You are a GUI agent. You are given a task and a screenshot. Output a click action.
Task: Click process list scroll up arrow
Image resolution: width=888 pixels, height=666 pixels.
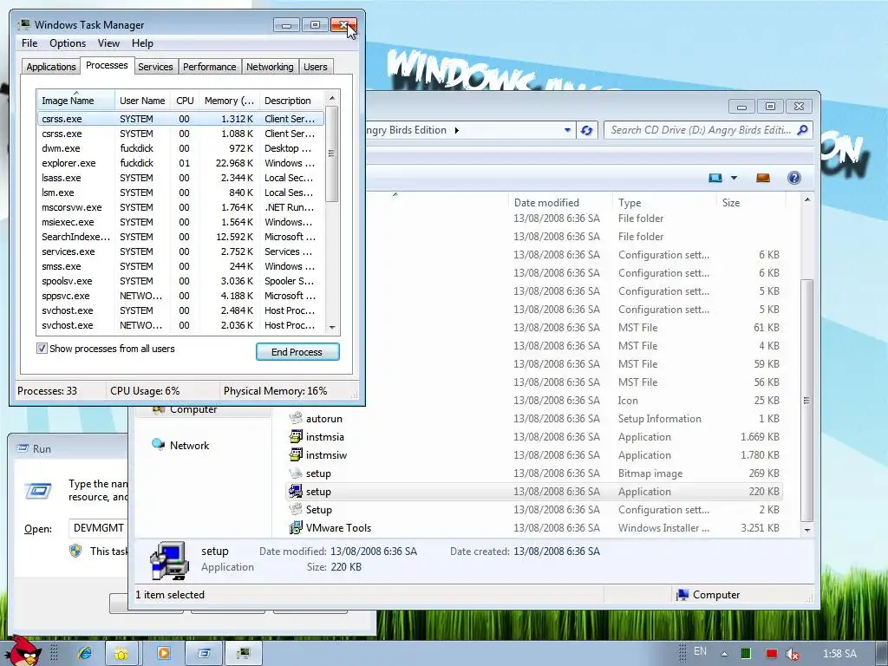click(x=332, y=98)
